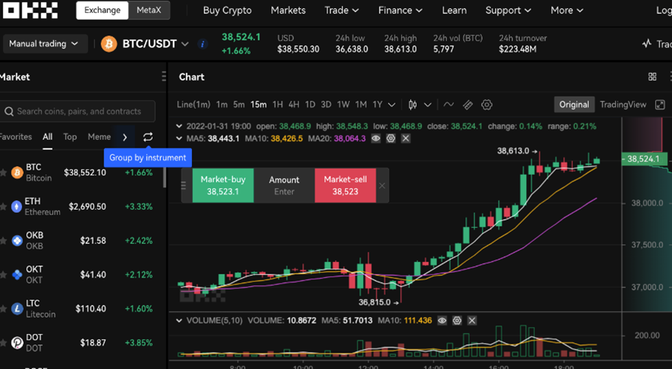Click the search magnifier icon
672x369 pixels.
(x=9, y=111)
